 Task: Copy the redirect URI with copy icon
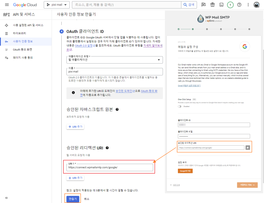[247, 147]
